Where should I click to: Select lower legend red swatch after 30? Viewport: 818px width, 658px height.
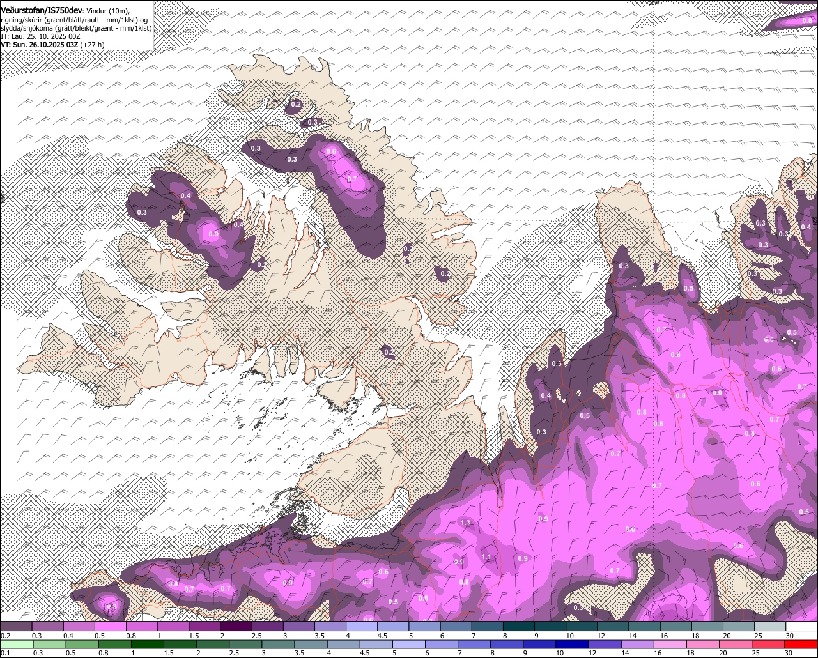coord(800,645)
